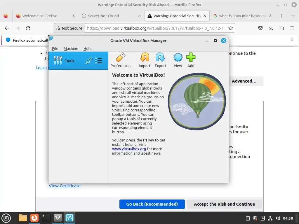Image resolution: width=299 pixels, height=224 pixels.
Task: Click the Save to Pocket icon
Action: 260,28
